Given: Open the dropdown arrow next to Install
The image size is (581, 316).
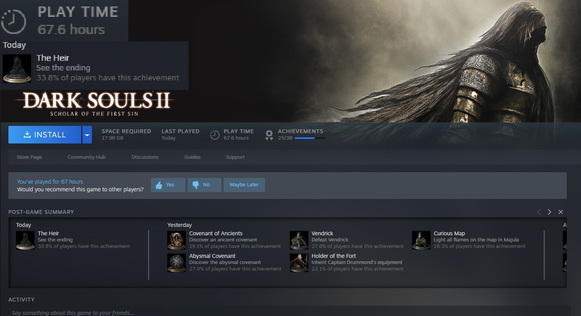Looking at the screenshot, I should click(x=87, y=135).
